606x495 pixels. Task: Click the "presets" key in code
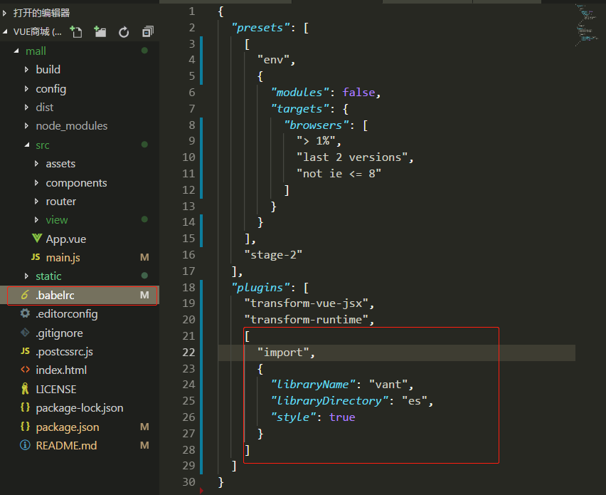(x=260, y=28)
